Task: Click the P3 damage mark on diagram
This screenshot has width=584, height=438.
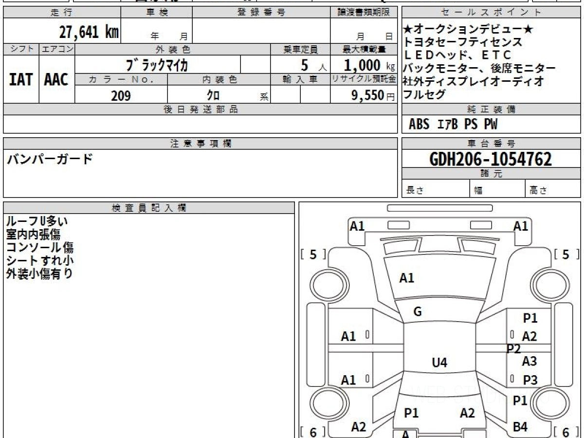Action: tap(530, 380)
